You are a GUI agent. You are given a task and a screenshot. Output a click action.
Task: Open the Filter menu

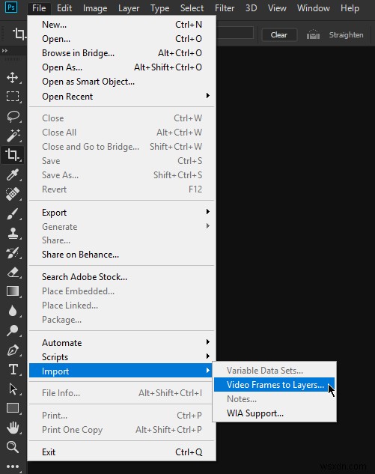[x=225, y=7]
